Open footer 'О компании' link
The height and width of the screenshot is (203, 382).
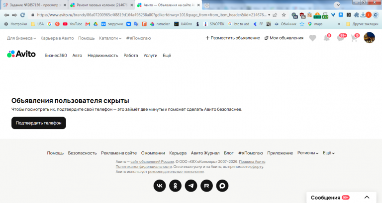click(153, 153)
